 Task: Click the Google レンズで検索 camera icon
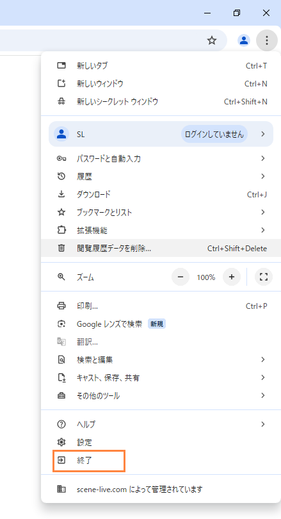click(61, 324)
